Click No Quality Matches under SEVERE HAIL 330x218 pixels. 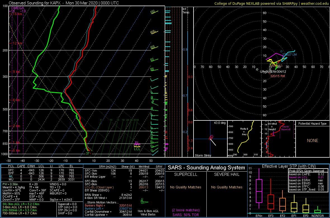pos(227,187)
